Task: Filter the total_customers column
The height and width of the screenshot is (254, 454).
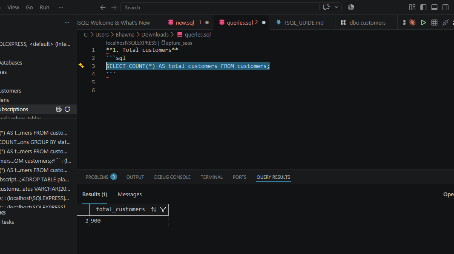Action: coord(163,209)
